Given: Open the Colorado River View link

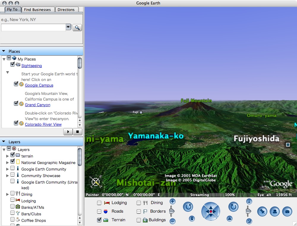Looking at the screenshot, I should coord(43,125).
